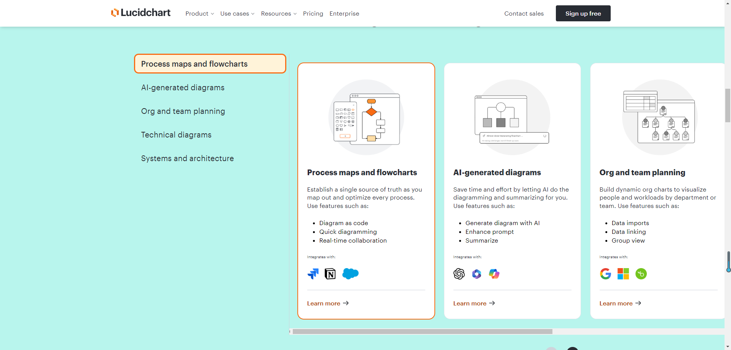Click the OpenAI integration icon
This screenshot has height=350, width=731.
point(459,274)
